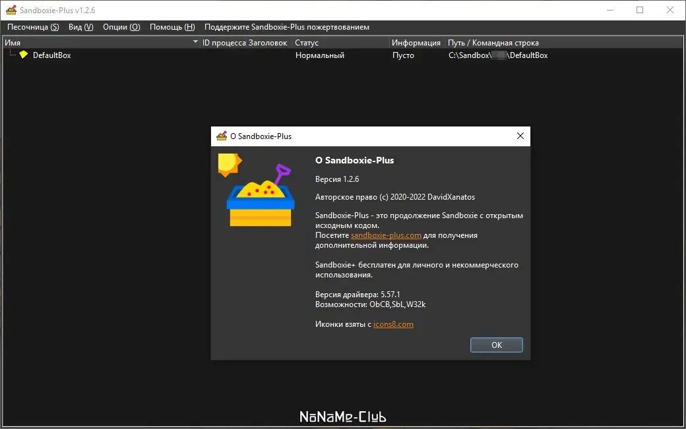Close the О Sandboxie-Plus dialog

point(520,136)
